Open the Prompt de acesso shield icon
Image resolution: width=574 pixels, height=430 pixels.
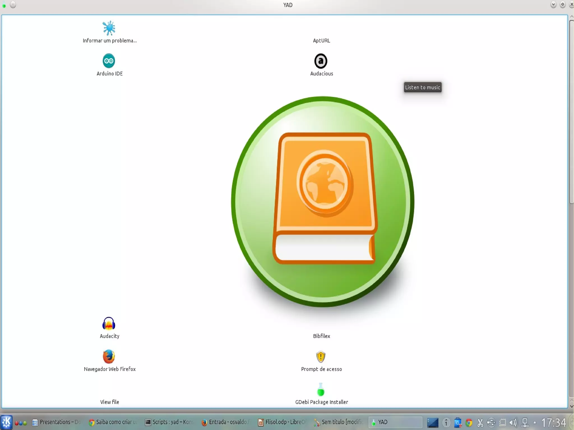[321, 357]
